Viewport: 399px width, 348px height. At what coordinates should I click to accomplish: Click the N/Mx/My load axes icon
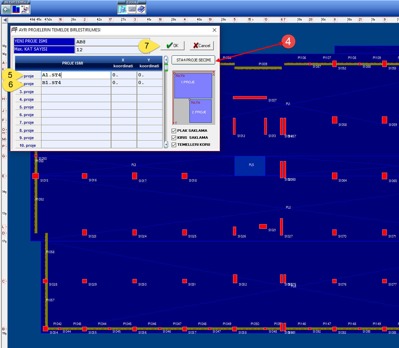[25, 9]
